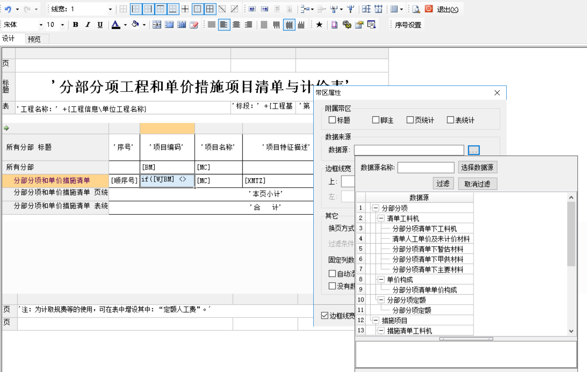This screenshot has height=372, width=587.
Task: Select 清单人工单价及未计价材料 in tree
Action: pos(431,239)
